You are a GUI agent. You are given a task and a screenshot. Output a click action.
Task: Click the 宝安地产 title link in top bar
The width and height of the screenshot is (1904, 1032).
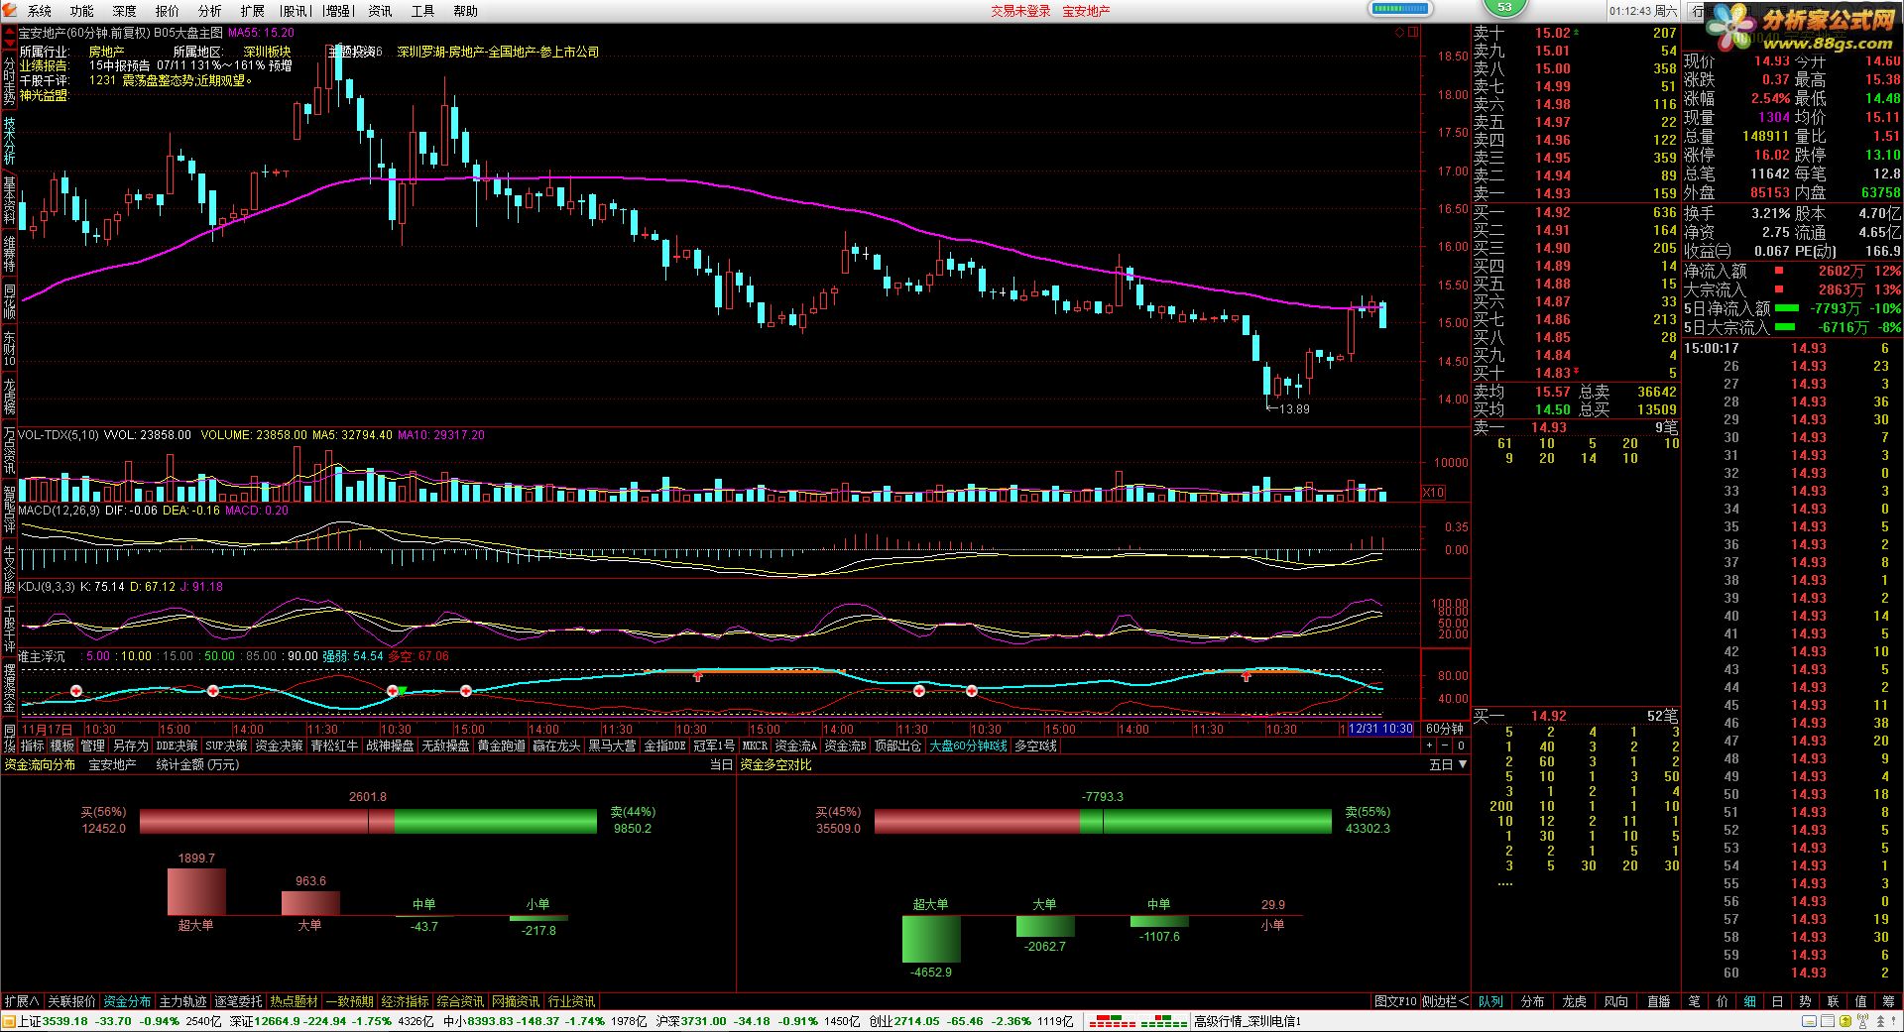click(1086, 11)
